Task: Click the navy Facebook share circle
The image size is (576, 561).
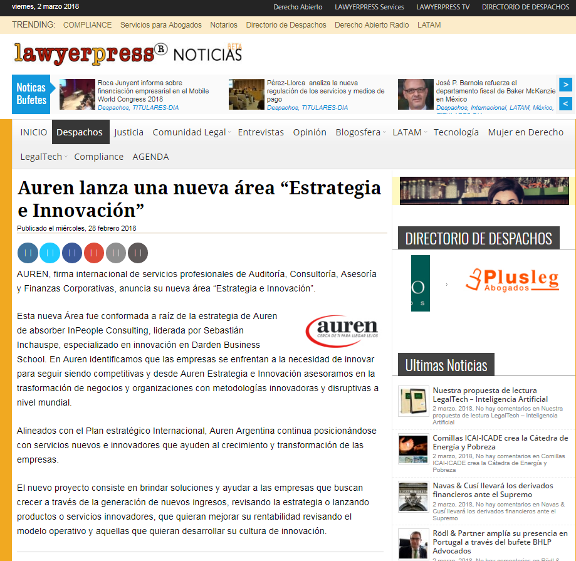Action: pyautogui.click(x=72, y=253)
